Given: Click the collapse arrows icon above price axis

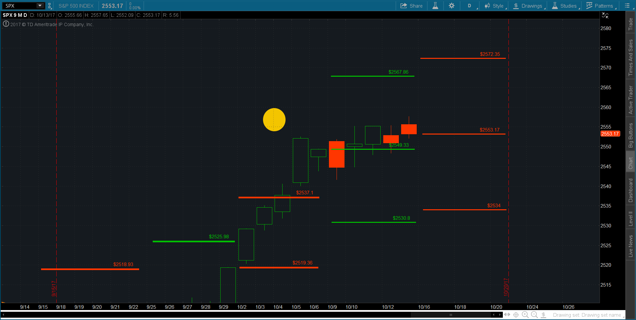Looking at the screenshot, I should [x=605, y=15].
